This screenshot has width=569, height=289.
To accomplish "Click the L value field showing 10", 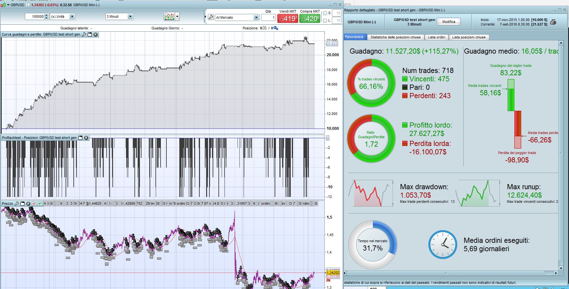I will (337, 21).
